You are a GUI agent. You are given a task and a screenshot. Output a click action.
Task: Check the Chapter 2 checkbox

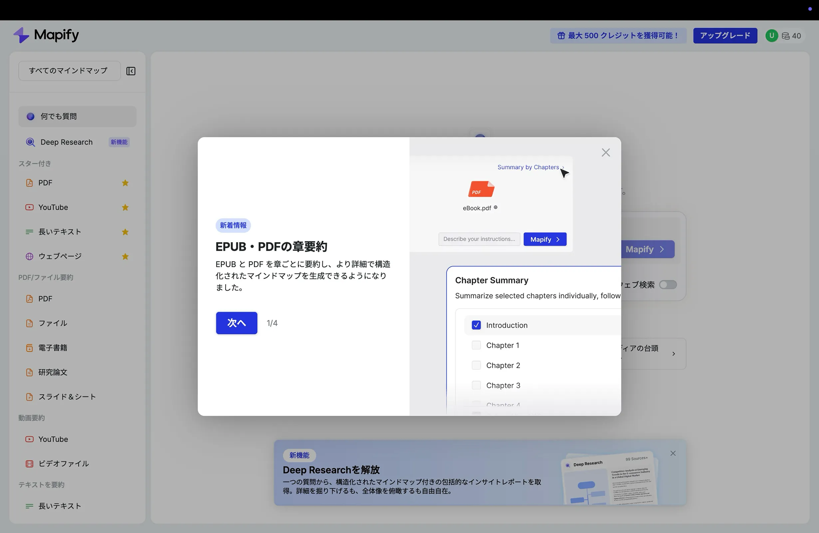(x=476, y=365)
